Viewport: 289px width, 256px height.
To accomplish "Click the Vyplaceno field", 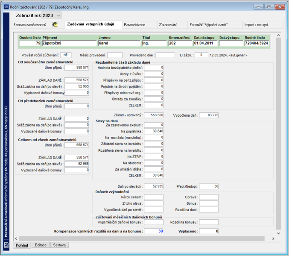I will pos(209,231).
